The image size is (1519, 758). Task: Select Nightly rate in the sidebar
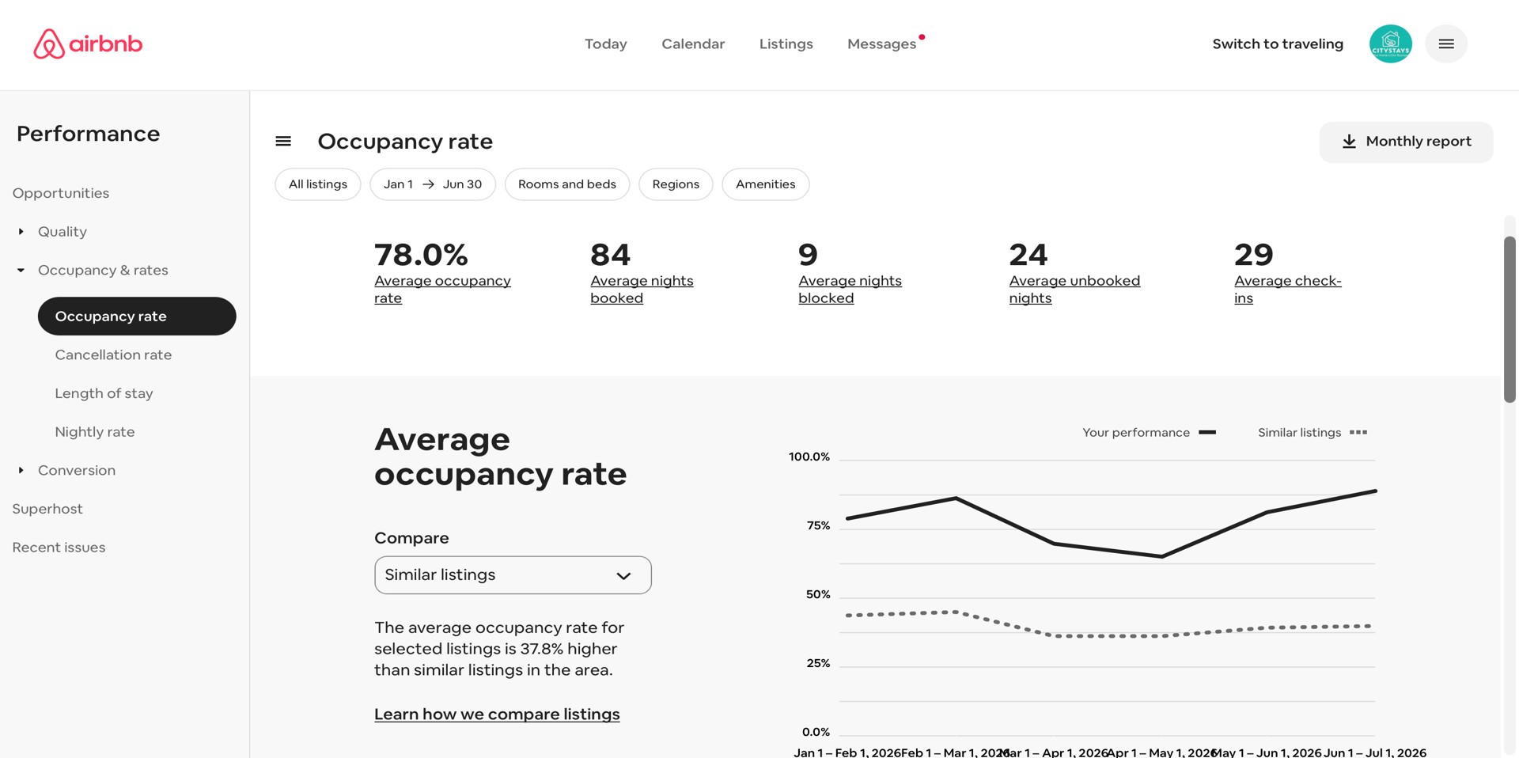[x=95, y=432]
